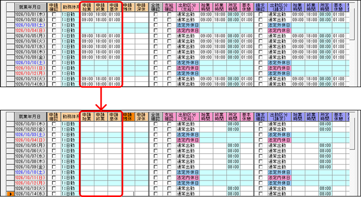Click 申請始業 09:00 cell for 2026/10/02 upper grid
The image size is (361, 197).
pyautogui.click(x=87, y=20)
